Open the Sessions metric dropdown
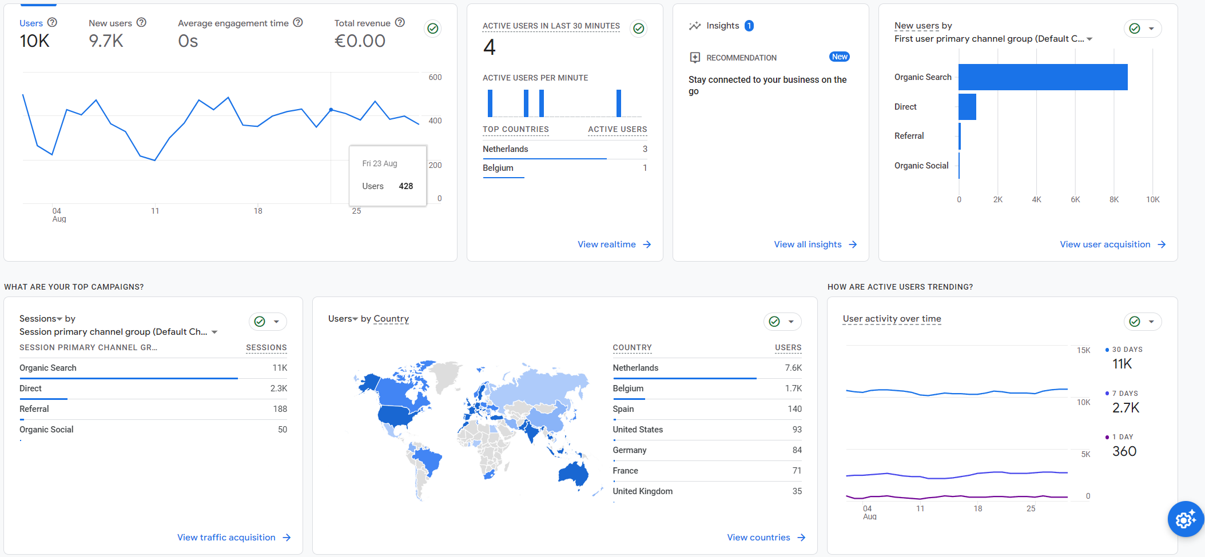This screenshot has height=557, width=1205. (41, 319)
